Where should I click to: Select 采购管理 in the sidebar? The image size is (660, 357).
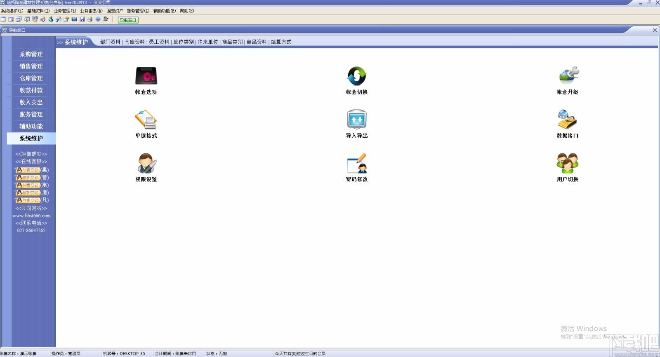[x=31, y=54]
